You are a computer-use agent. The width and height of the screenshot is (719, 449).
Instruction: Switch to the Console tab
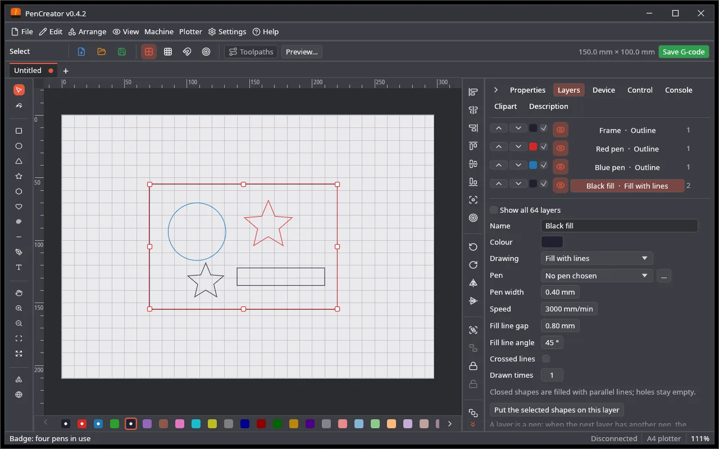pos(679,90)
